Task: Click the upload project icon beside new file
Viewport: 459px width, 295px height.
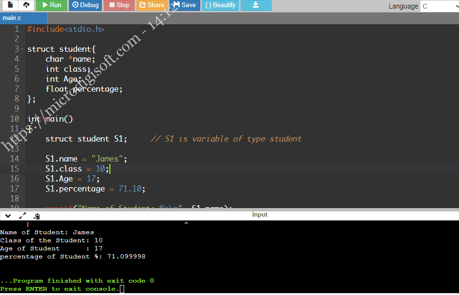Action: (26, 6)
